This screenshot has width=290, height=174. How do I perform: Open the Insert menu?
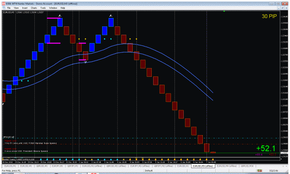click(25, 8)
